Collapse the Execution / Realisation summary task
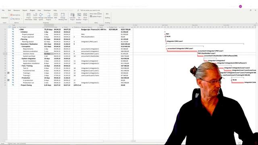 21,44
